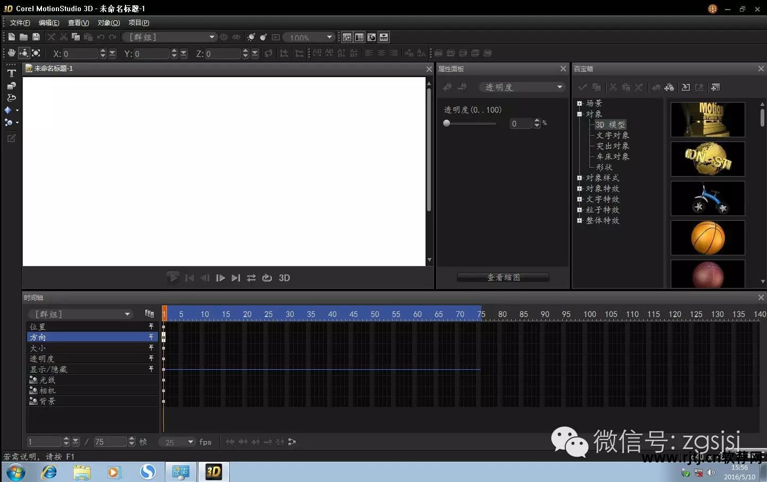Open the 对象(O) menu
This screenshot has height=482, width=767.
pos(109,23)
